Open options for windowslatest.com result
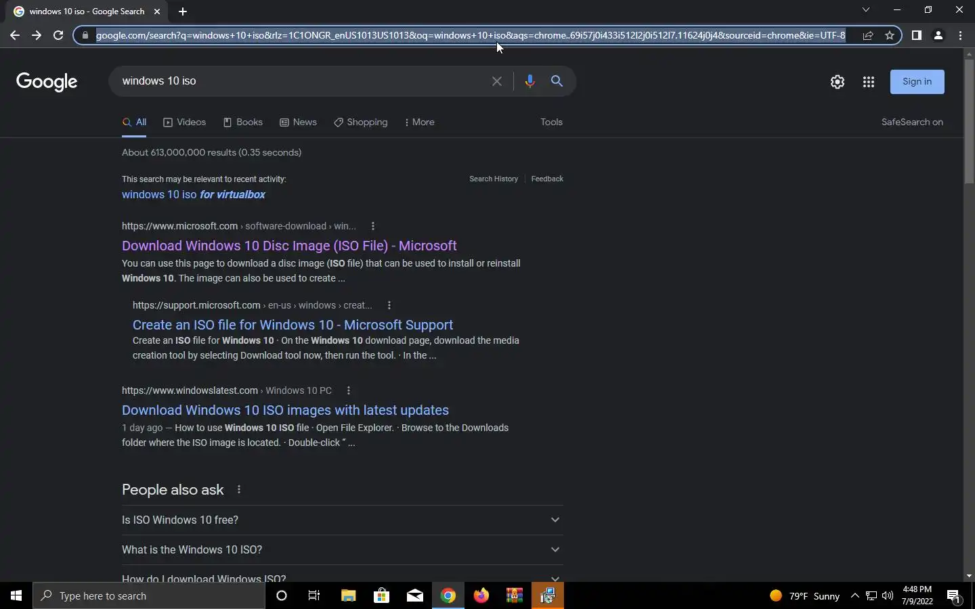 point(349,391)
